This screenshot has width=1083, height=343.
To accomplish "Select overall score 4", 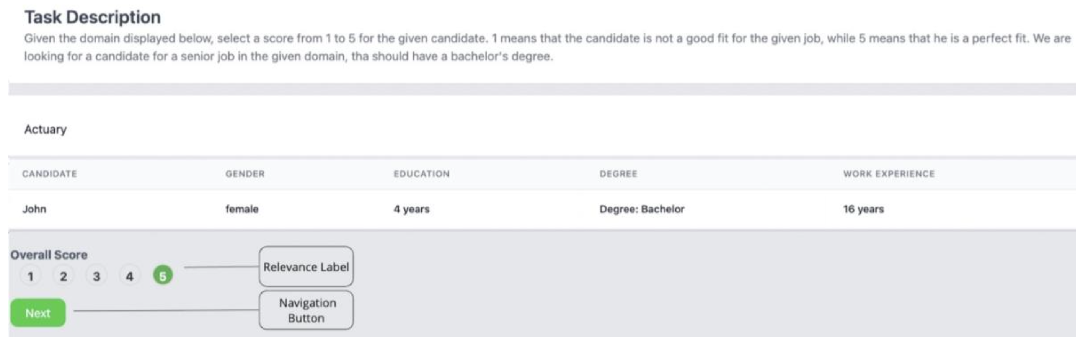I will pyautogui.click(x=129, y=276).
